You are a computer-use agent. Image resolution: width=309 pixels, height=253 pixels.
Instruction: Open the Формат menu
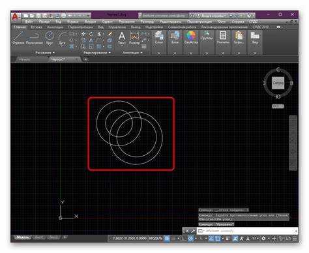(x=90, y=22)
